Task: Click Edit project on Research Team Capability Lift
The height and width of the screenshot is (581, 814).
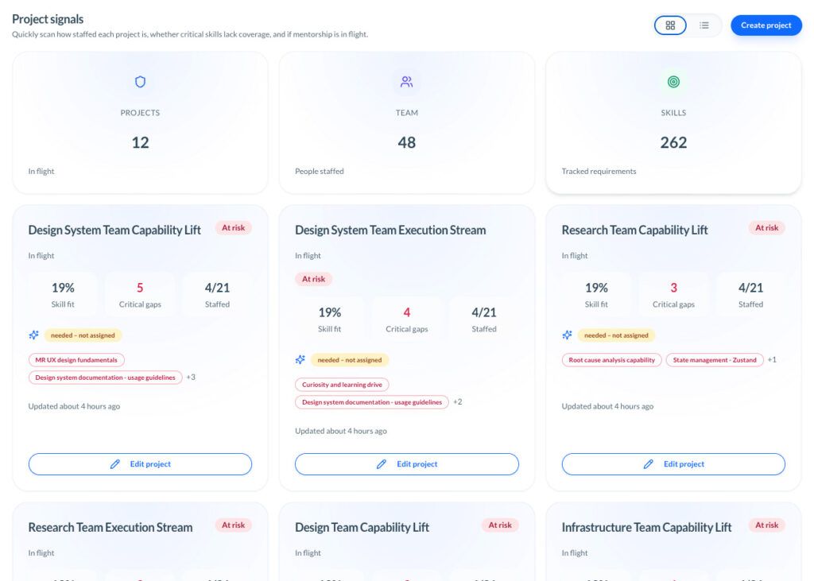Action: click(673, 463)
